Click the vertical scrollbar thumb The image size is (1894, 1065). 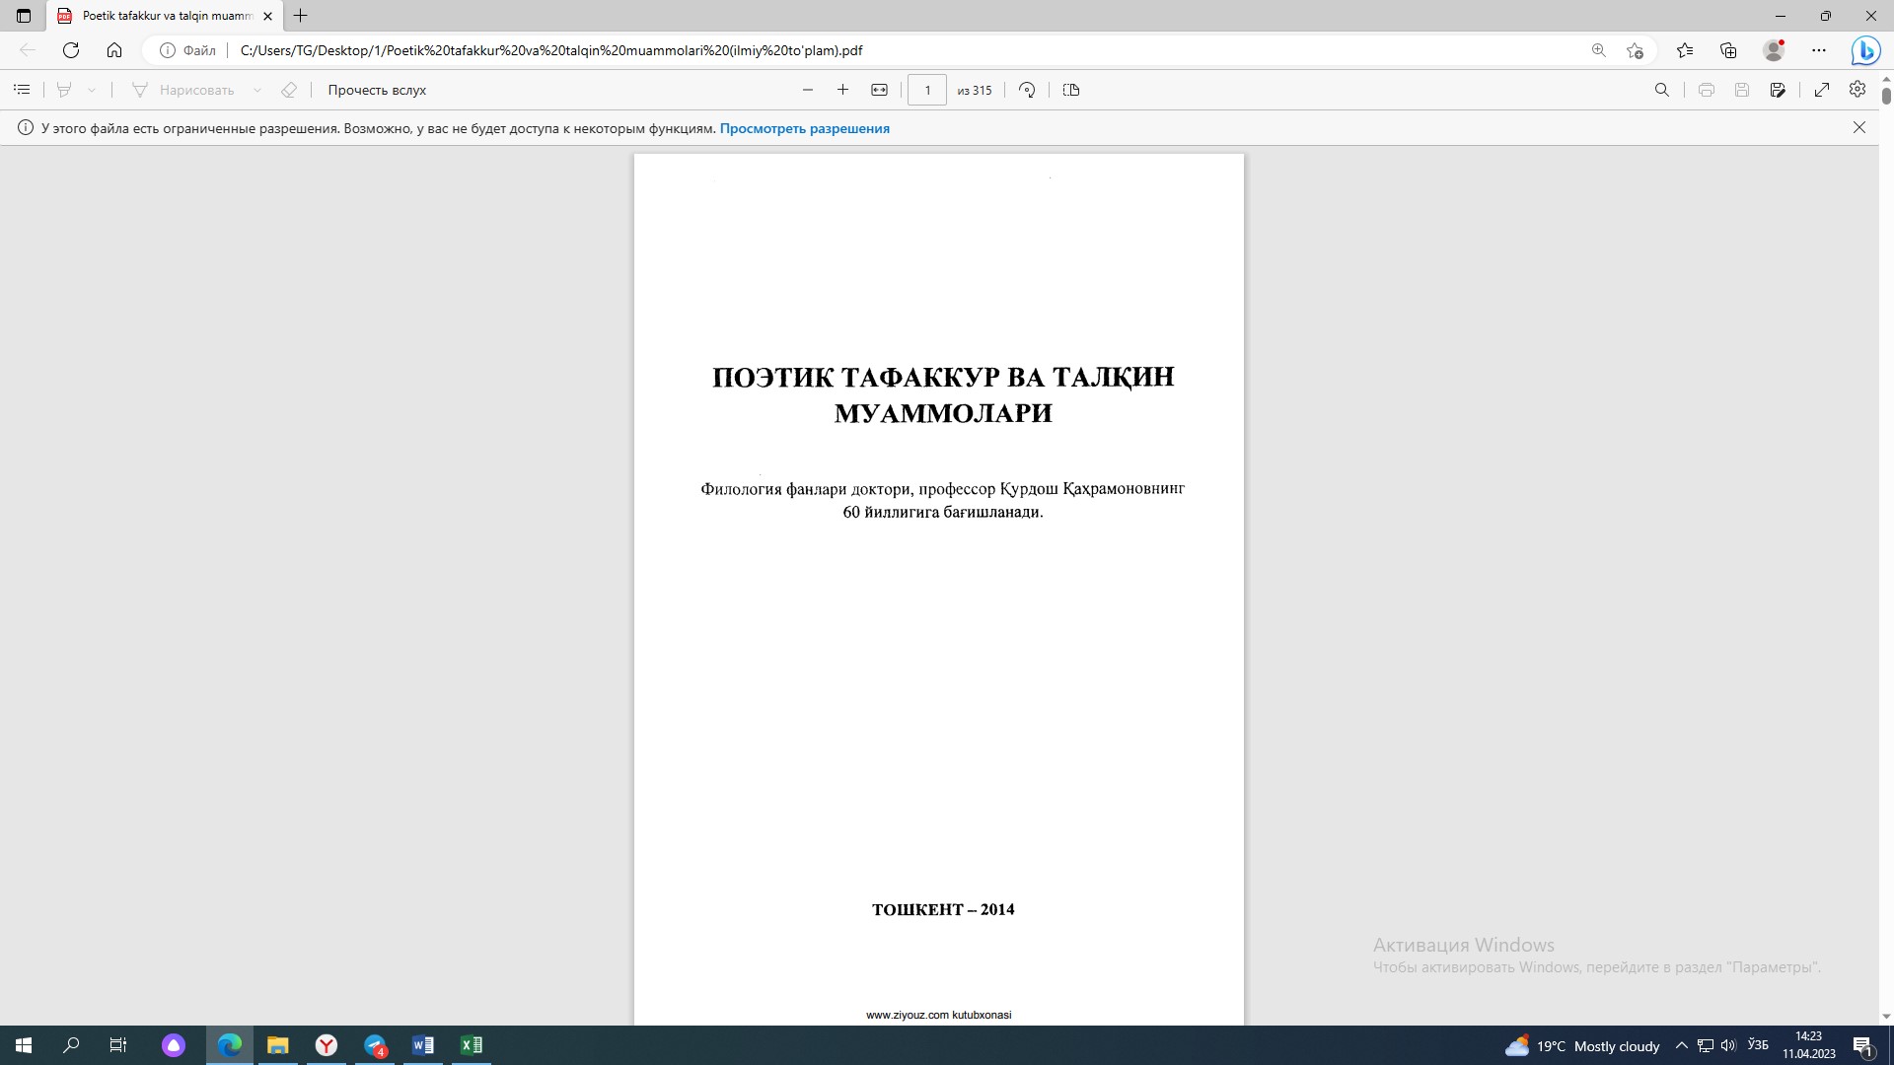point(1886,96)
